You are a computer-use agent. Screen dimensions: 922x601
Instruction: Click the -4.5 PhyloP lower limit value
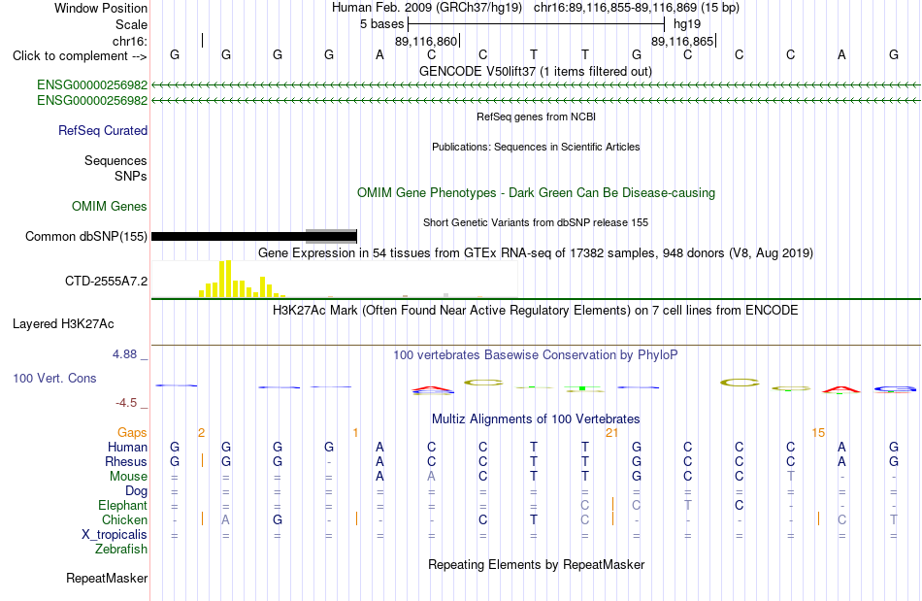tap(126, 403)
